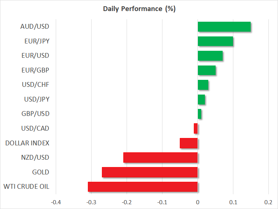
Task: Click the GBP/USD category label
Action: point(35,114)
